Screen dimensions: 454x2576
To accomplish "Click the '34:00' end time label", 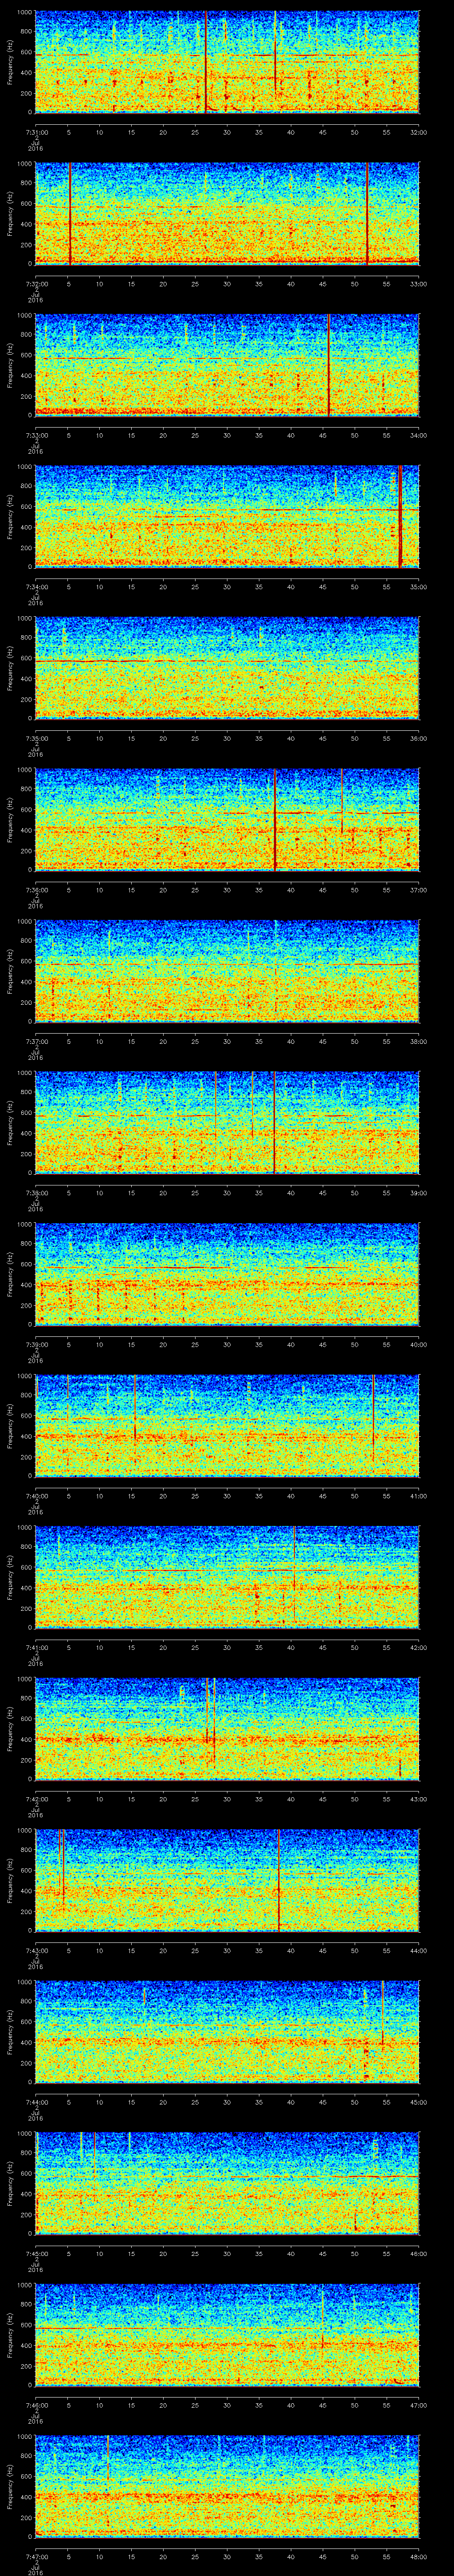I will point(418,436).
